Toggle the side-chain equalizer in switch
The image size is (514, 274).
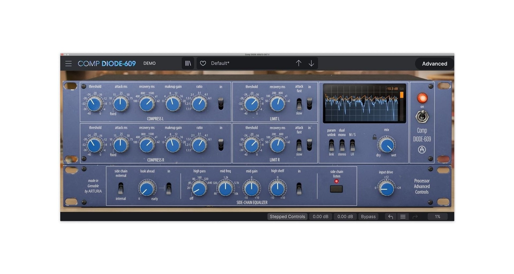(299, 188)
